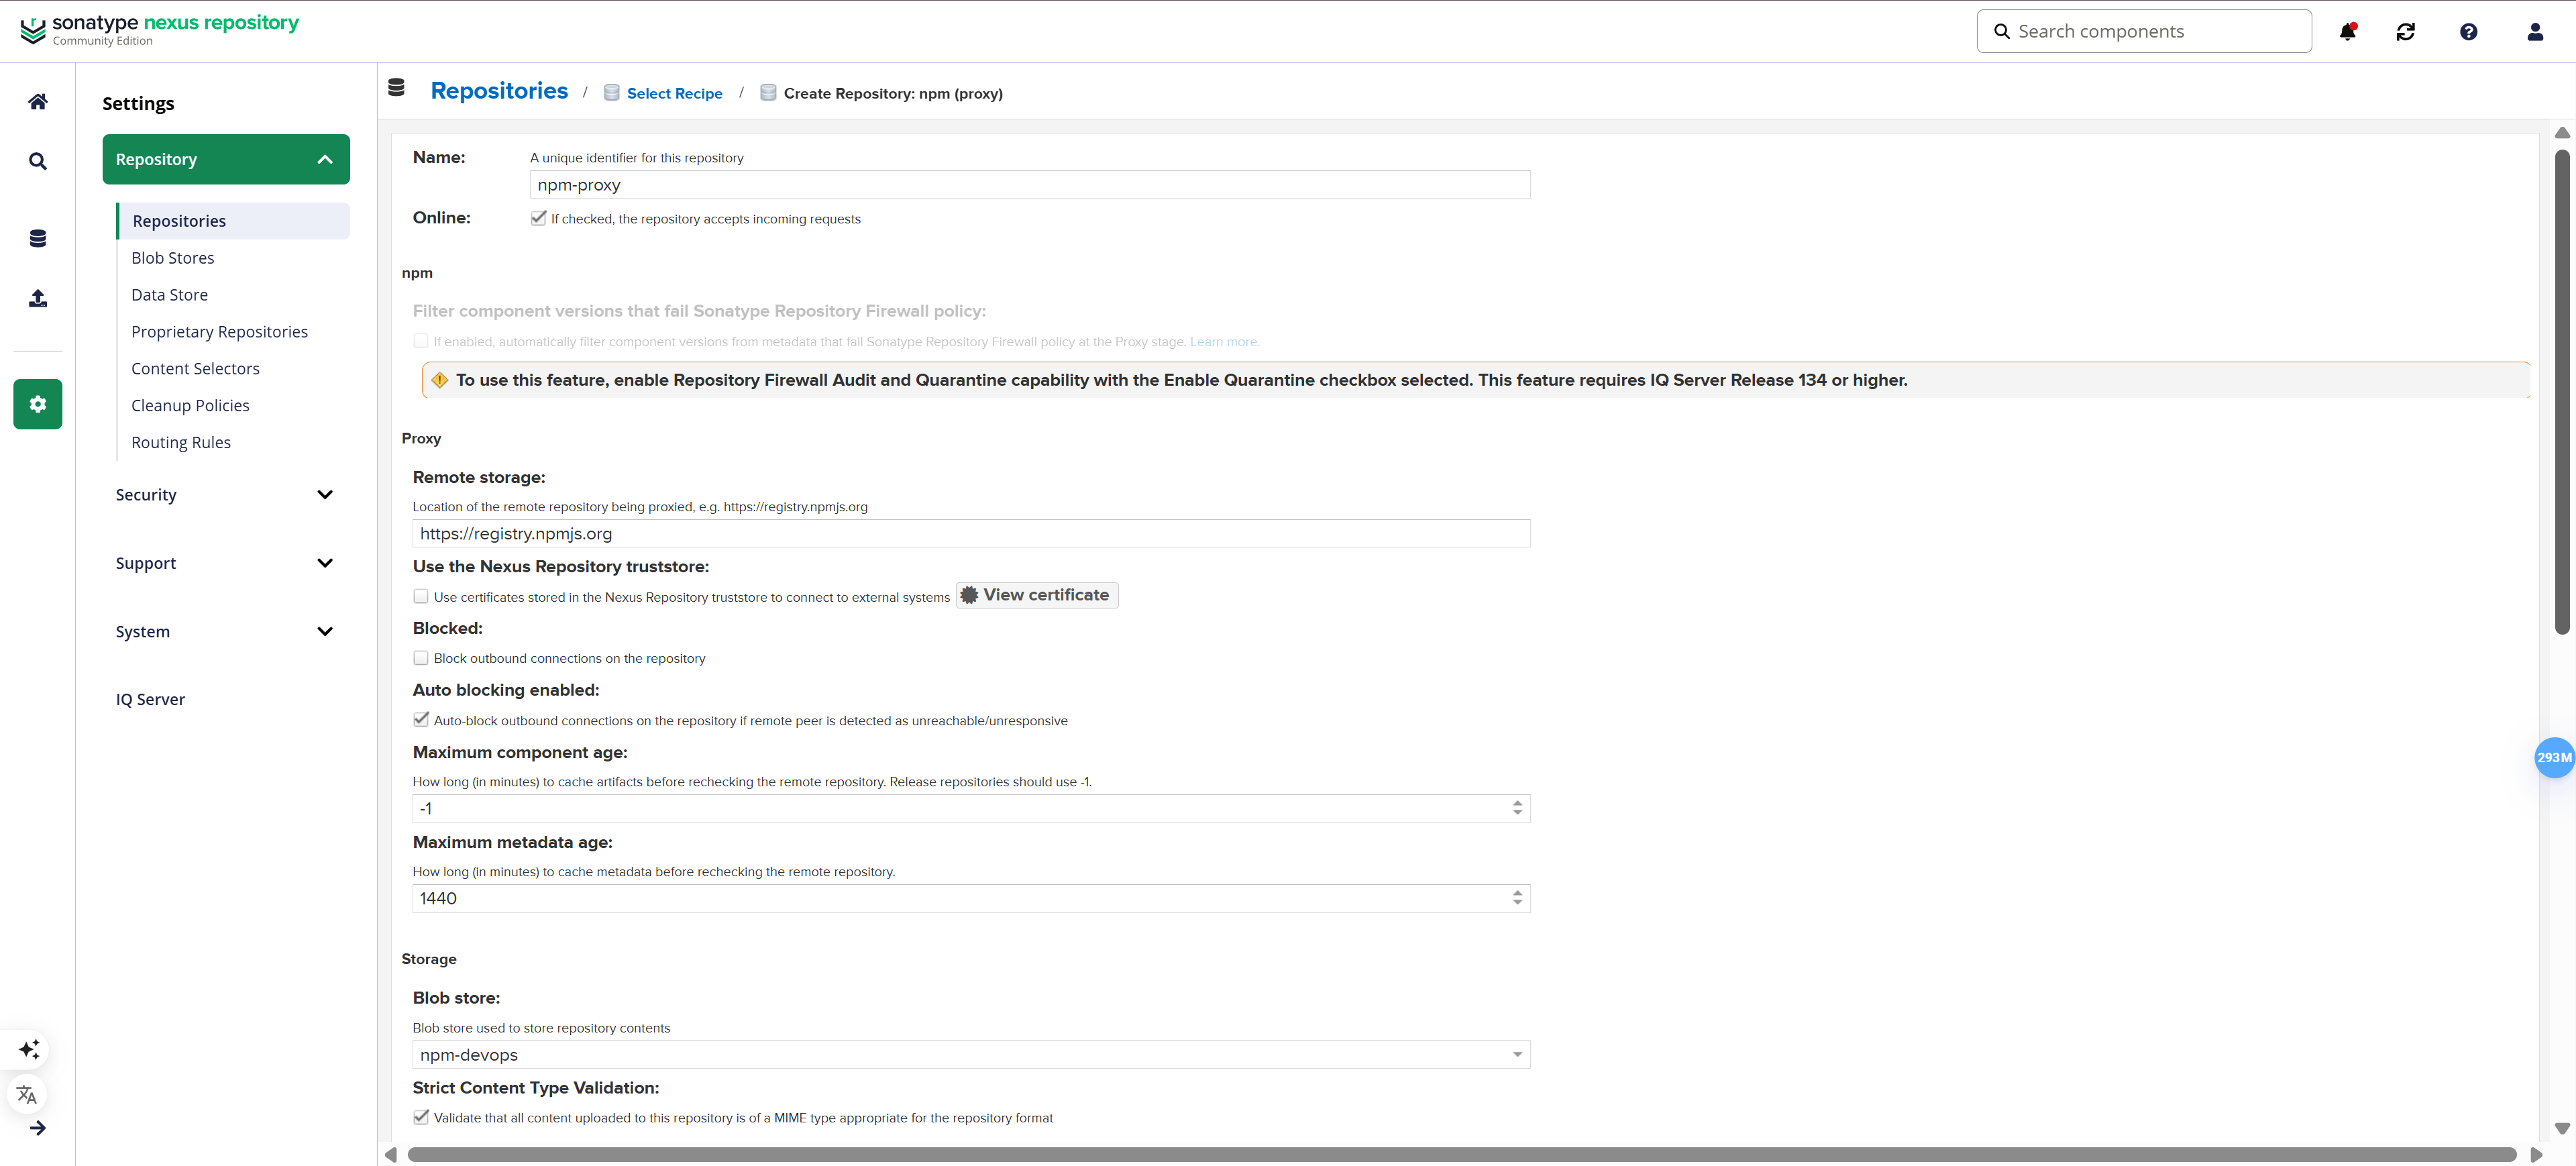Image resolution: width=2576 pixels, height=1166 pixels.
Task: Click the Create Repository breadcrumb icon
Action: tap(768, 93)
